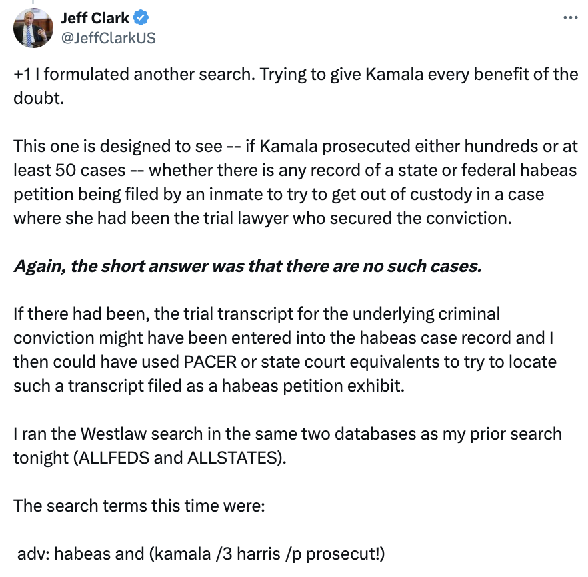This screenshot has width=588, height=577.
Task: Open Jeff Clark's profile picture
Action: click(x=33, y=28)
